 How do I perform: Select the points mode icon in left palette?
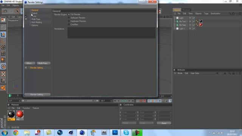pos(3,47)
